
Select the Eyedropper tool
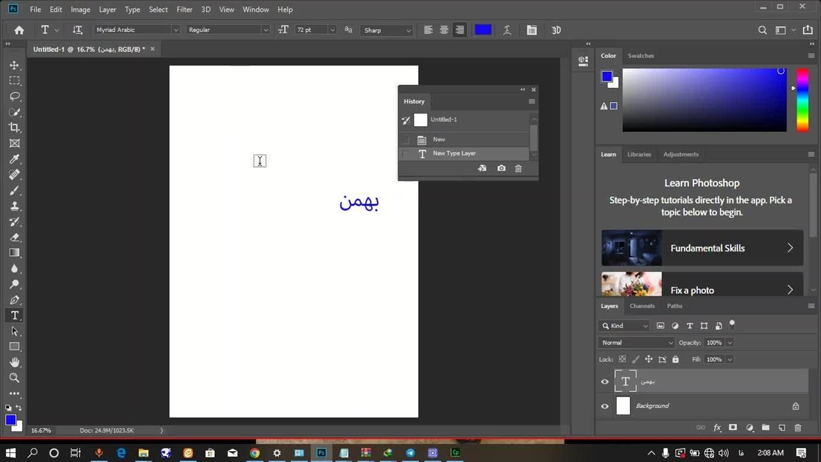[14, 159]
